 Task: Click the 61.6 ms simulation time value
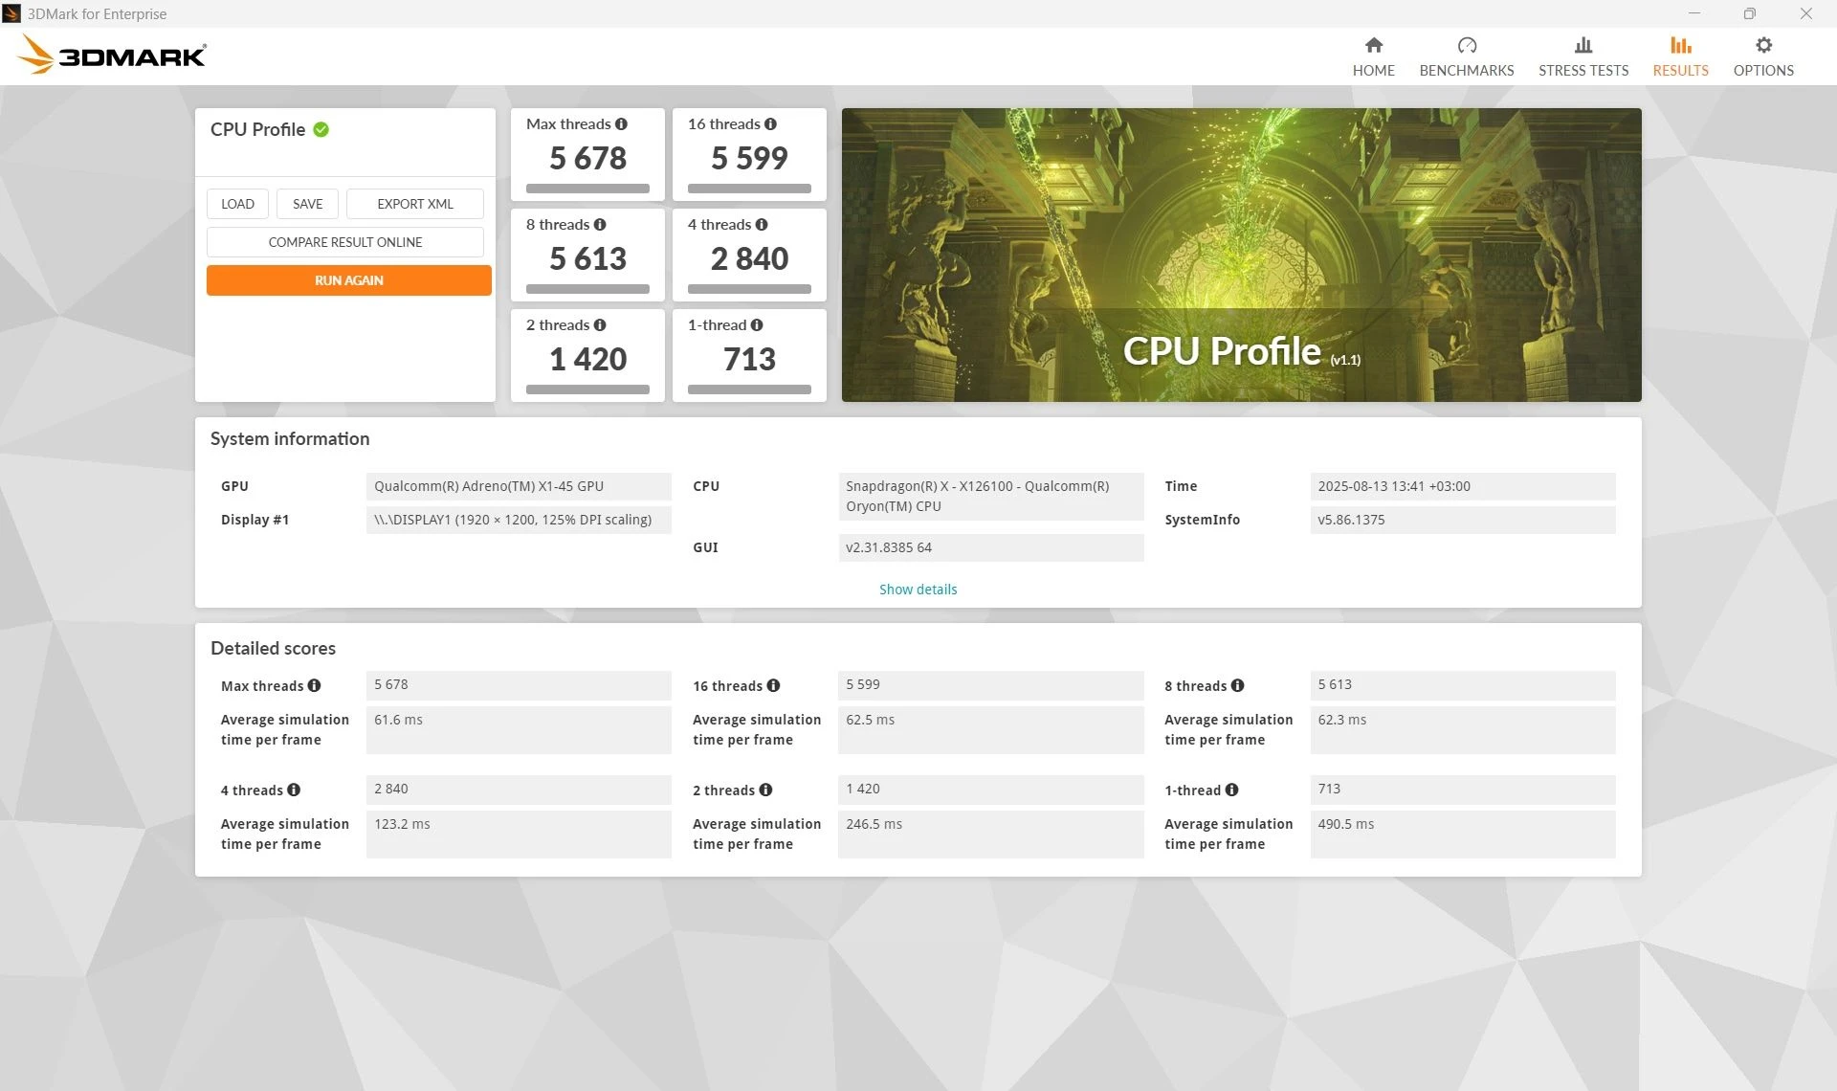tap(519, 730)
